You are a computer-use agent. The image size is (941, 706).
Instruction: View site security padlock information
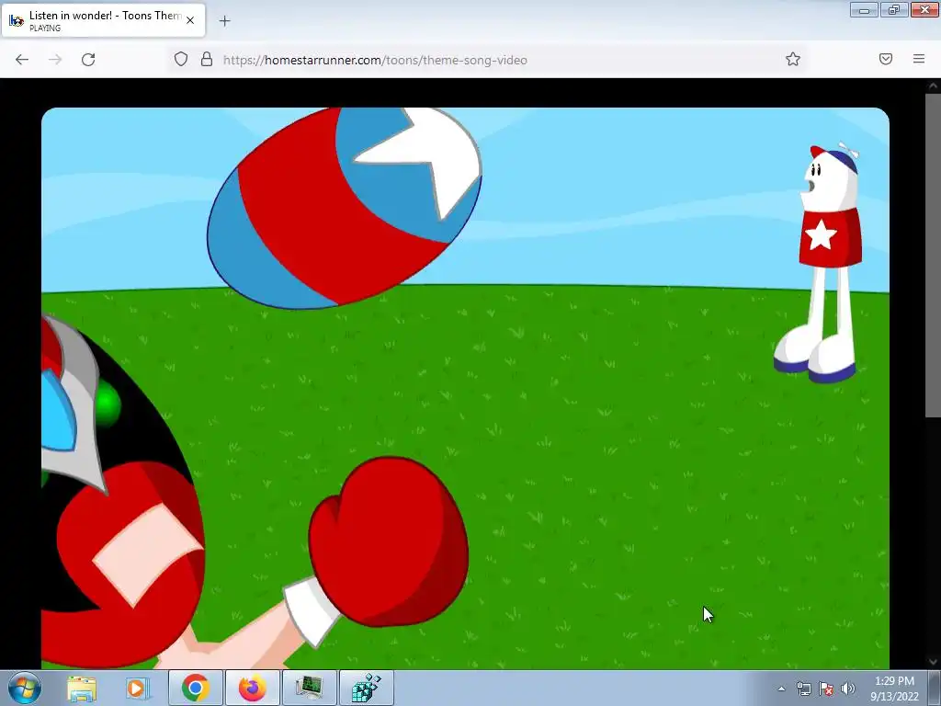point(207,59)
